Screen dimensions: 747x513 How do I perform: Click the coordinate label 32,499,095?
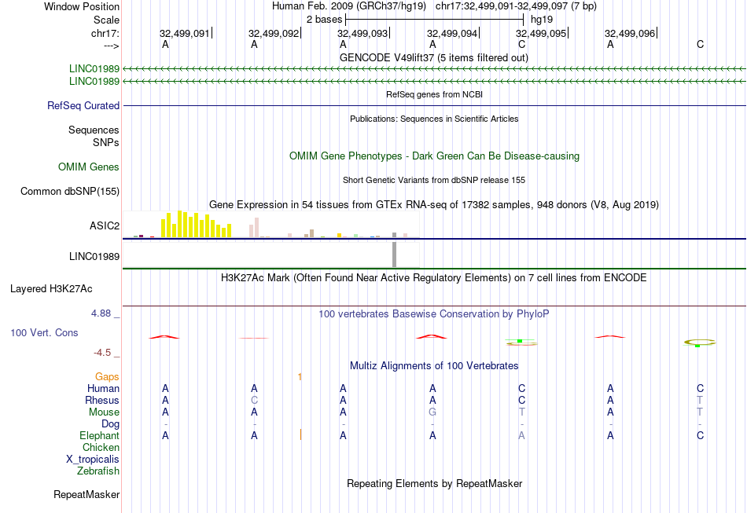541,33
